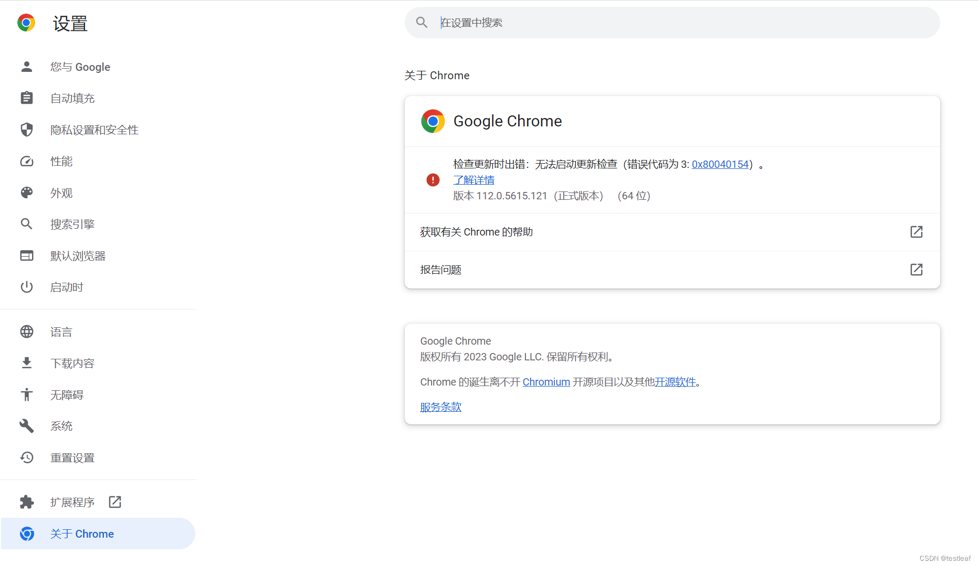
Task: Click the palette icon for 外观
Action: click(27, 193)
